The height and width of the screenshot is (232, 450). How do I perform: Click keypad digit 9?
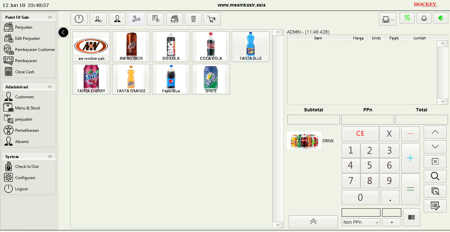tap(389, 181)
